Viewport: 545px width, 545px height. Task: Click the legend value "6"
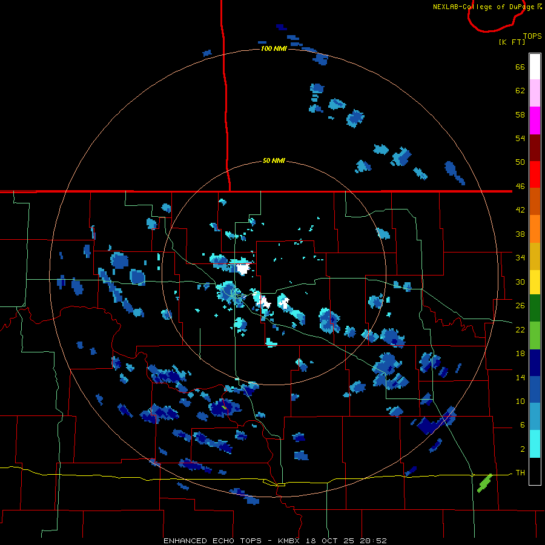pos(523,424)
